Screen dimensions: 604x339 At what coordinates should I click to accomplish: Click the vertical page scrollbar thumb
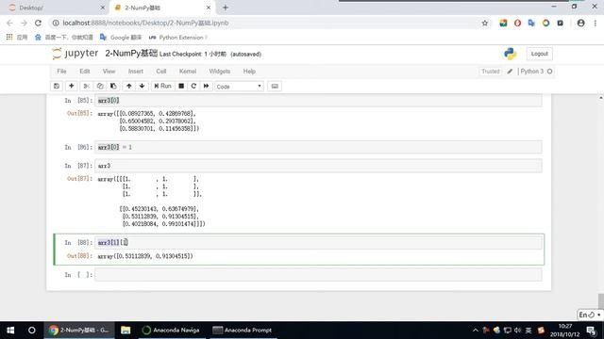[x=601, y=301]
